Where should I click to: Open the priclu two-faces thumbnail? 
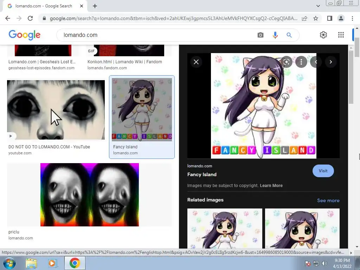click(x=90, y=195)
